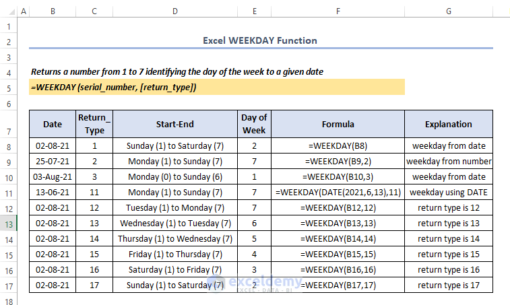Click the "Tuesday (1) to Monday (7)" cell
Image resolution: width=510 pixels, height=305 pixels.
click(x=175, y=208)
